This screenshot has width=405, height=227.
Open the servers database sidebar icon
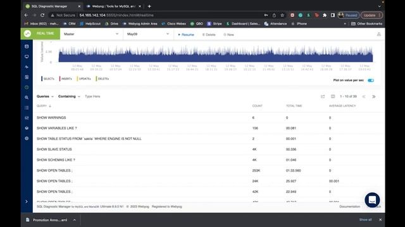tap(27, 47)
